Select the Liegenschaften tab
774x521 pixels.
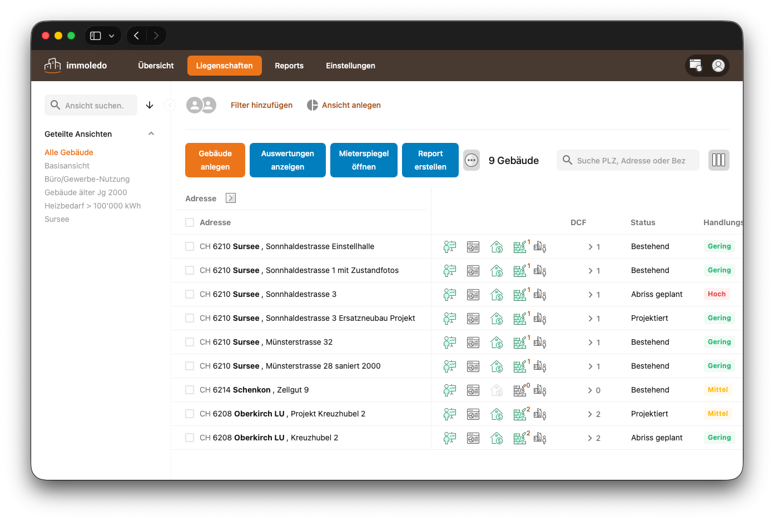pyautogui.click(x=225, y=66)
